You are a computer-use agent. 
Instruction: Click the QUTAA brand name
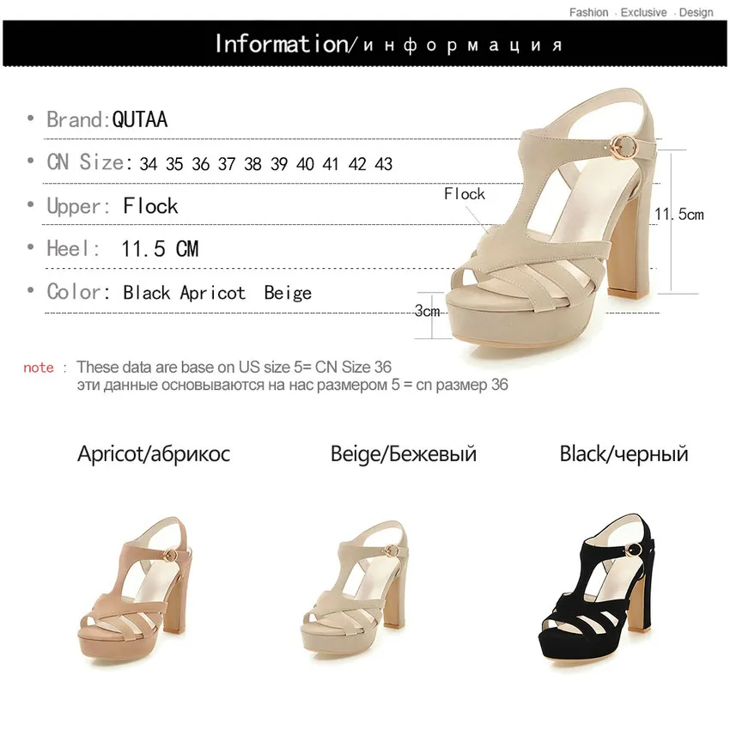pos(140,119)
